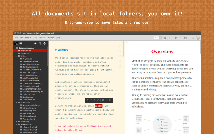Open Spell checking.md file
The image size is (214, 134).
pyautogui.click(x=30, y=72)
